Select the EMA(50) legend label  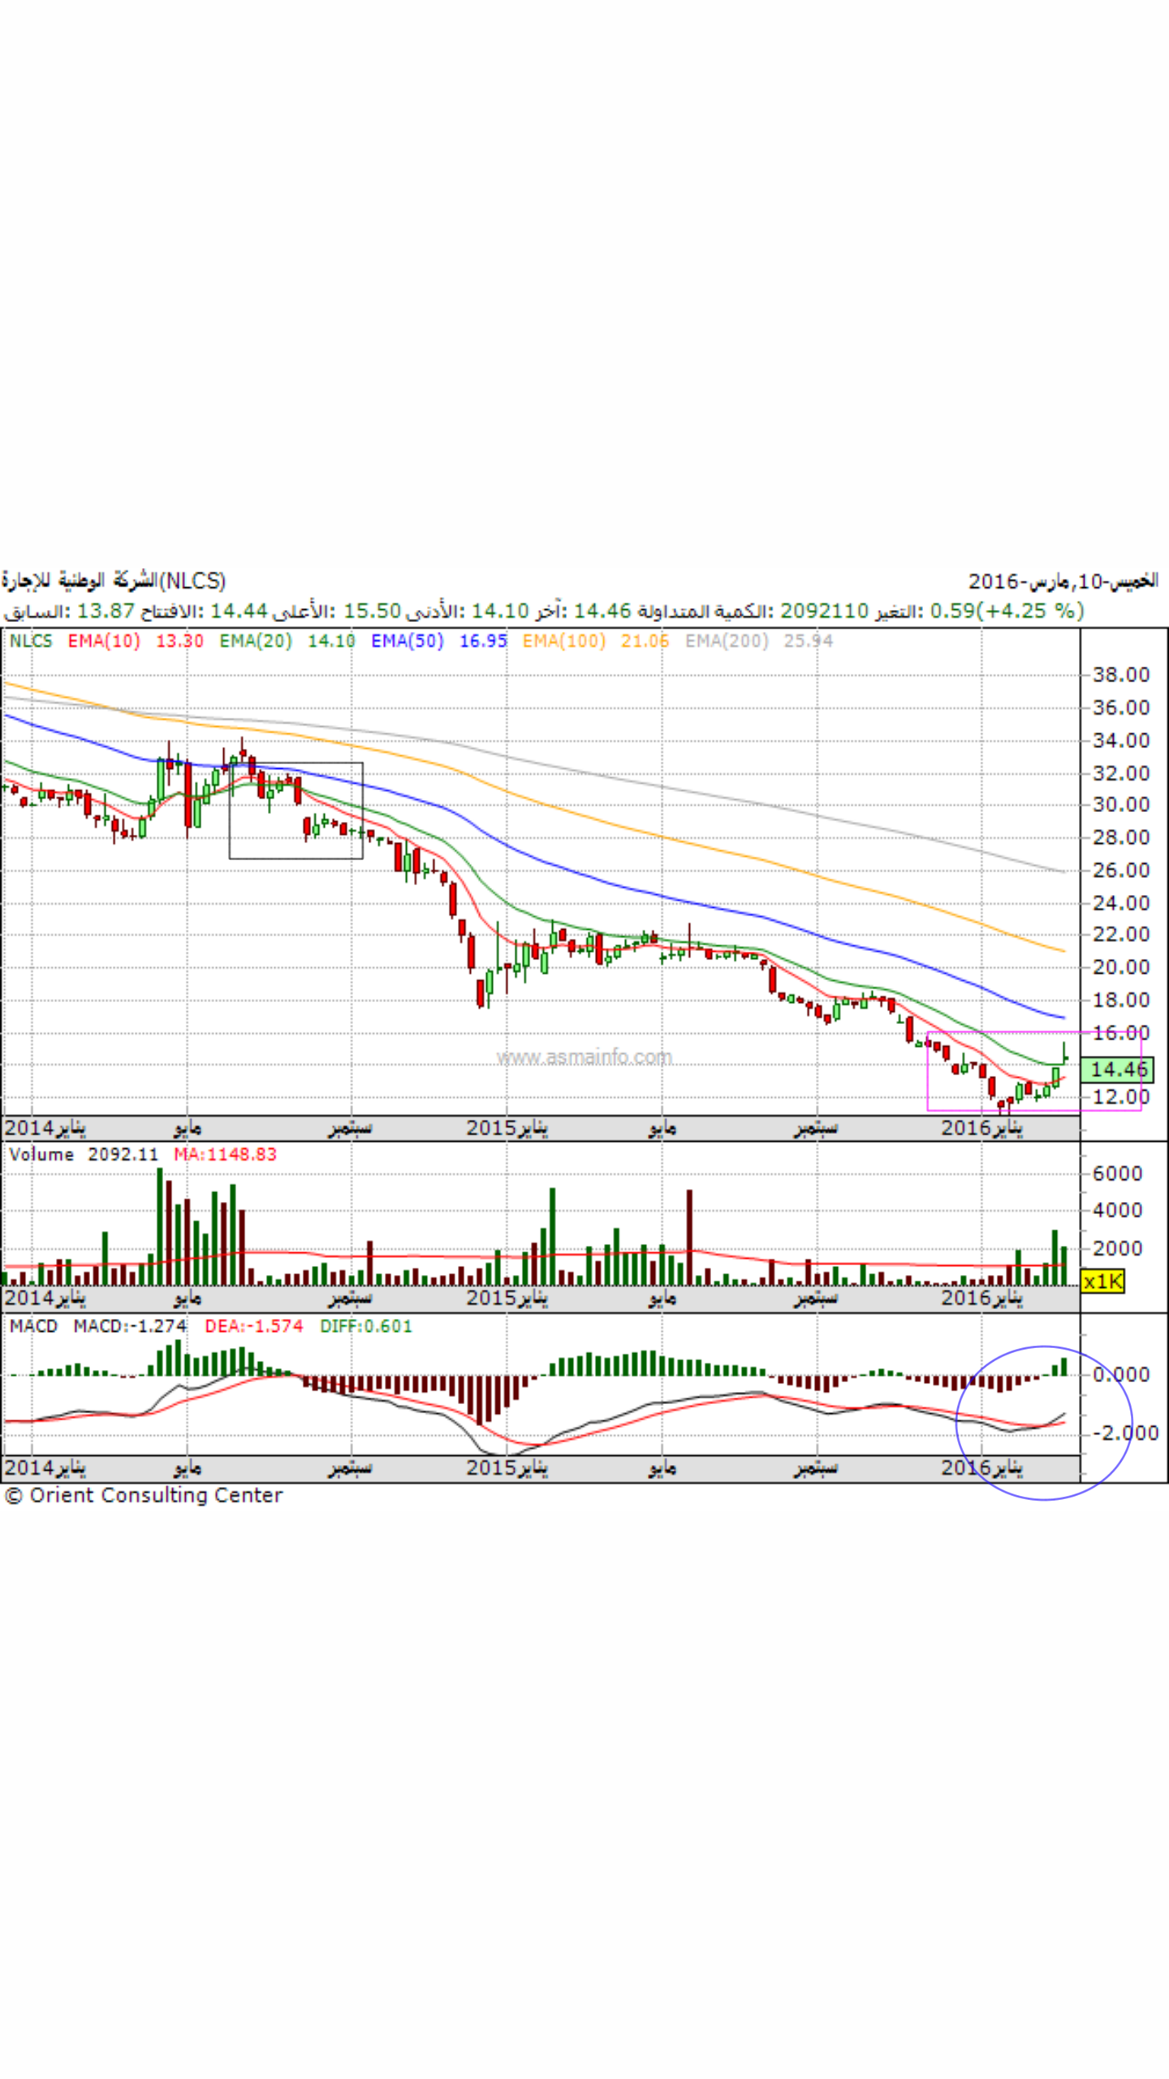pyautogui.click(x=408, y=641)
